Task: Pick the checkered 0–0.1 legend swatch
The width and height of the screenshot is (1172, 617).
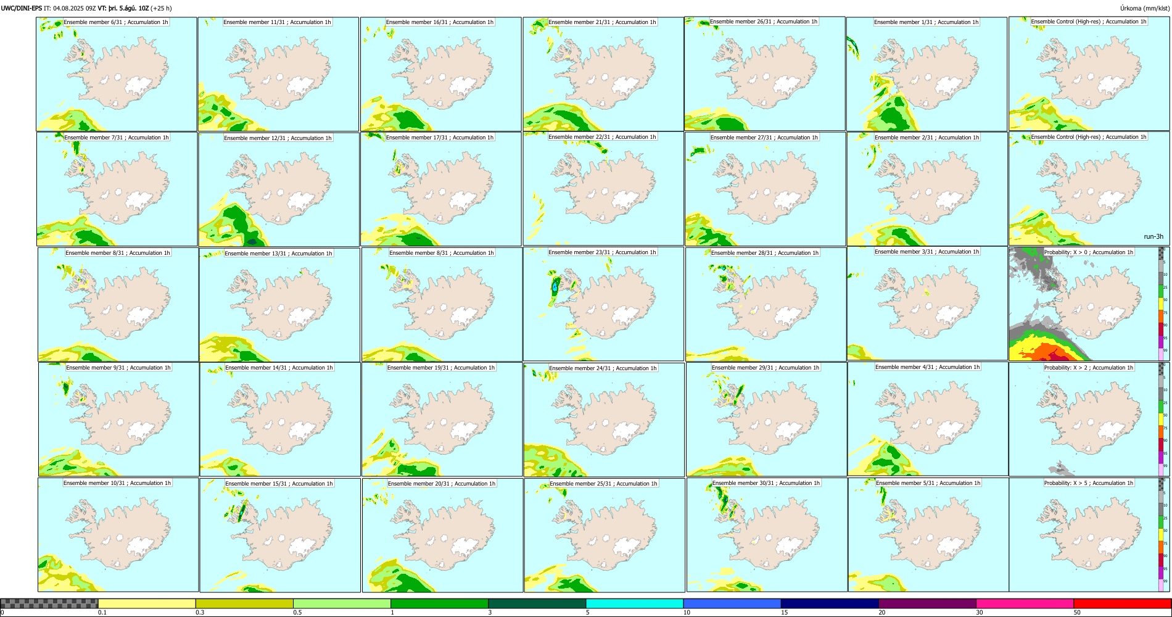Action: tap(49, 603)
